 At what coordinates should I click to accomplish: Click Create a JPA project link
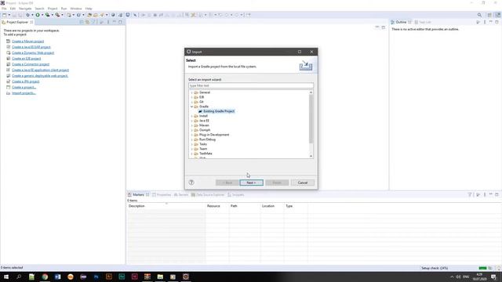[26, 81]
